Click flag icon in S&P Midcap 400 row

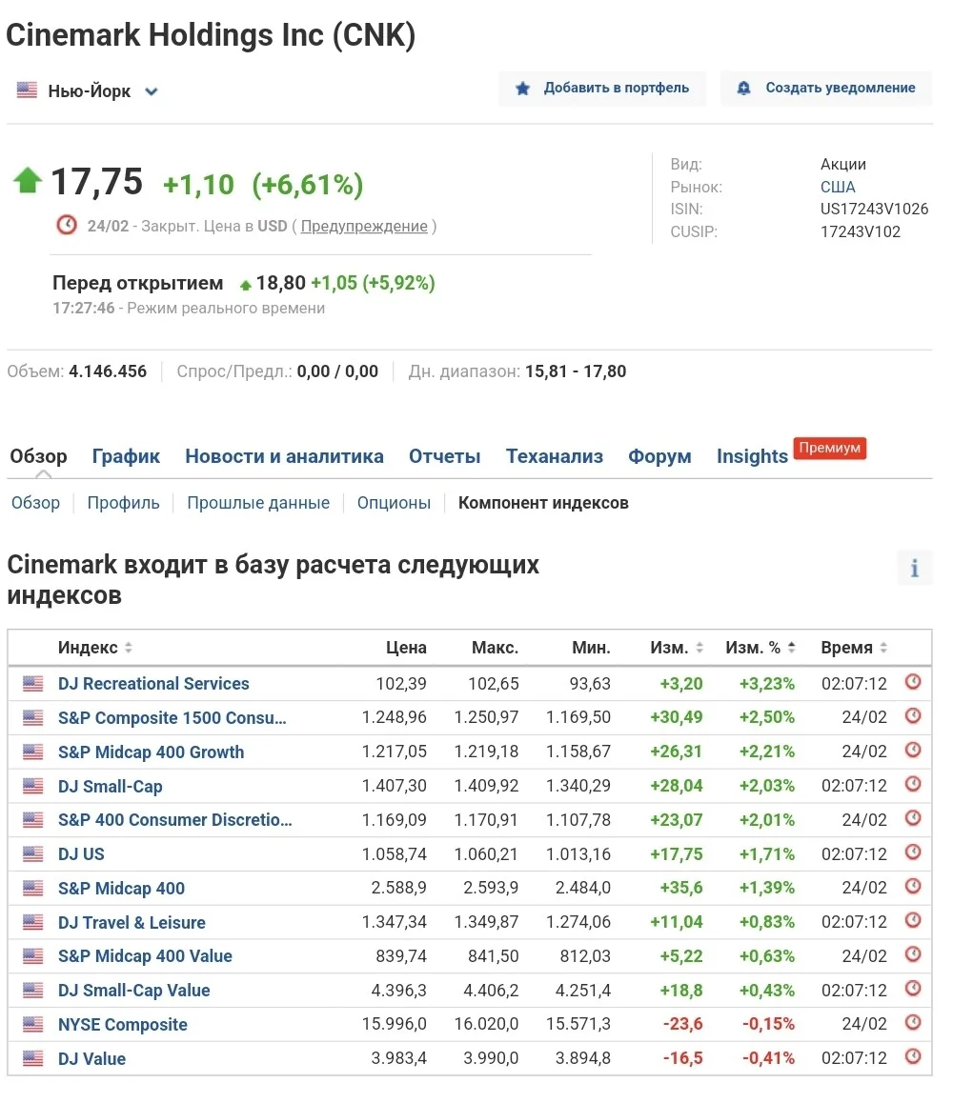(x=33, y=889)
